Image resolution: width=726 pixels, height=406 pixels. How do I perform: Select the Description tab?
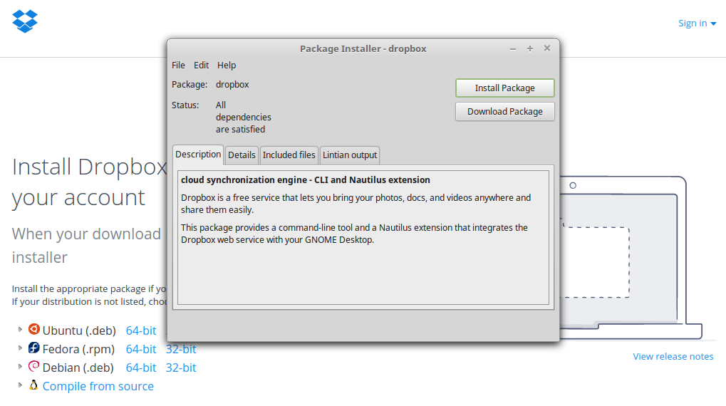(198, 154)
